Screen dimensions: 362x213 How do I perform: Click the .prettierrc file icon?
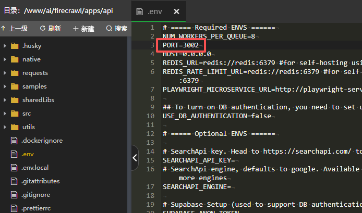(15, 208)
